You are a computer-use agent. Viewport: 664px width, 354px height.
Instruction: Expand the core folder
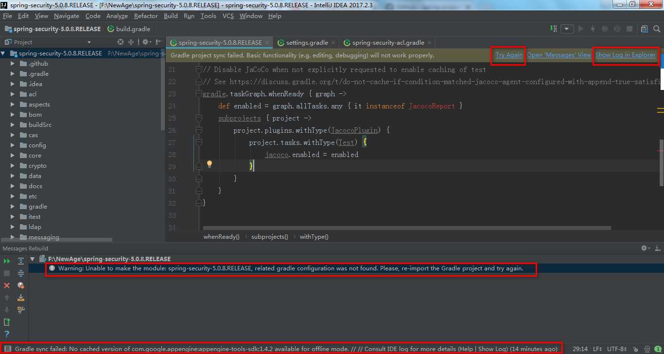pyautogui.click(x=13, y=156)
